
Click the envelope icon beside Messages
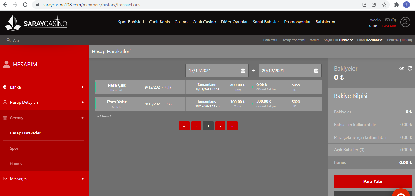[x=5, y=179]
